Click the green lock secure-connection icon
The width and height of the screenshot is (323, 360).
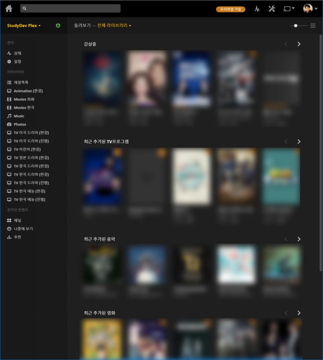pos(58,26)
